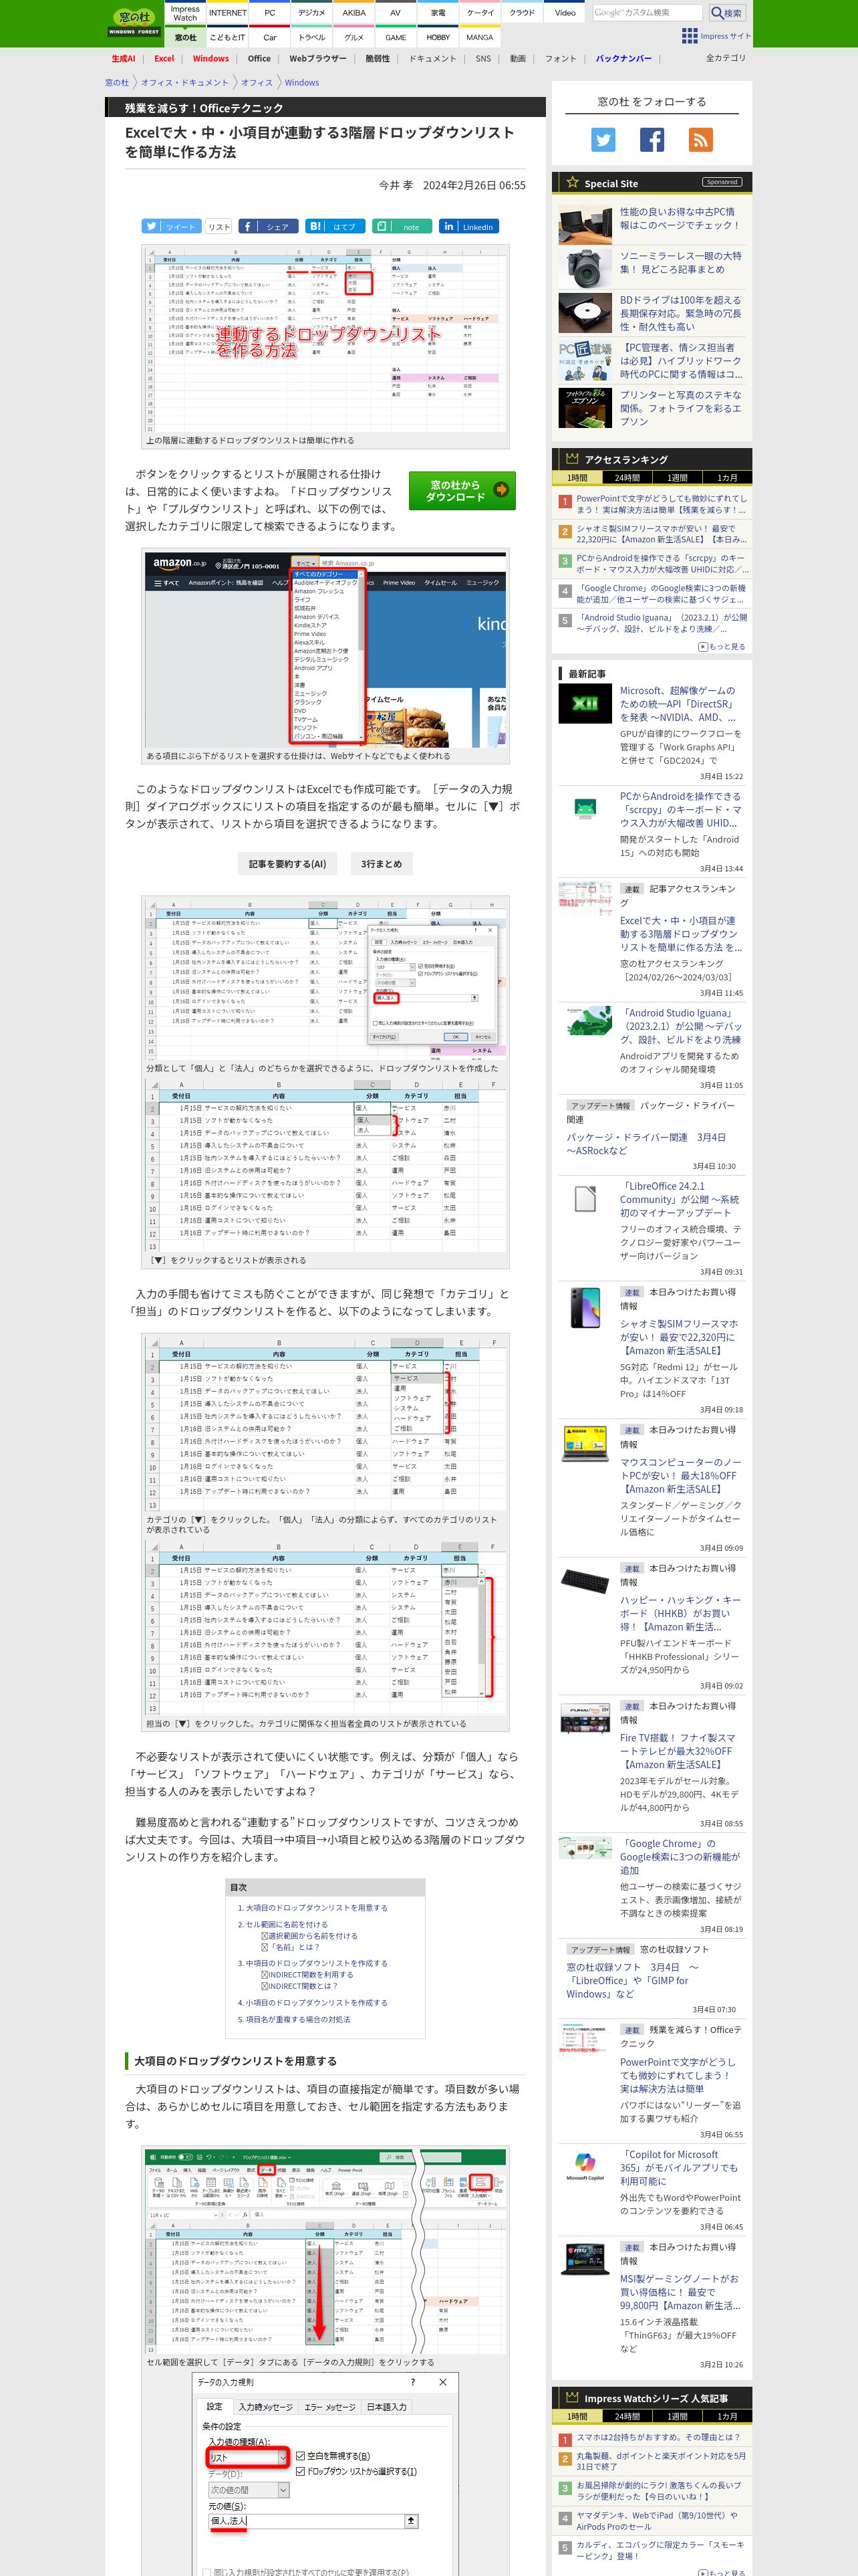Open the Microsoft Copilot article thumbnail icon
The image size is (858, 2576).
click(585, 2167)
